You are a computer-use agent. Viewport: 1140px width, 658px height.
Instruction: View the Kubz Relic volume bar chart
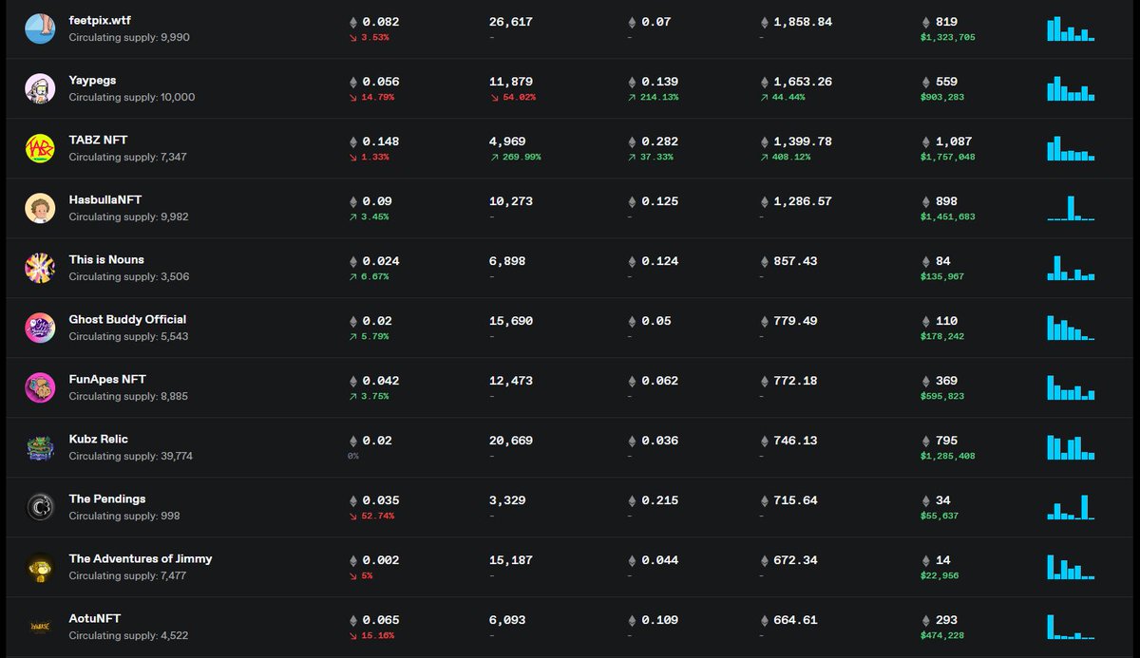[1071, 448]
